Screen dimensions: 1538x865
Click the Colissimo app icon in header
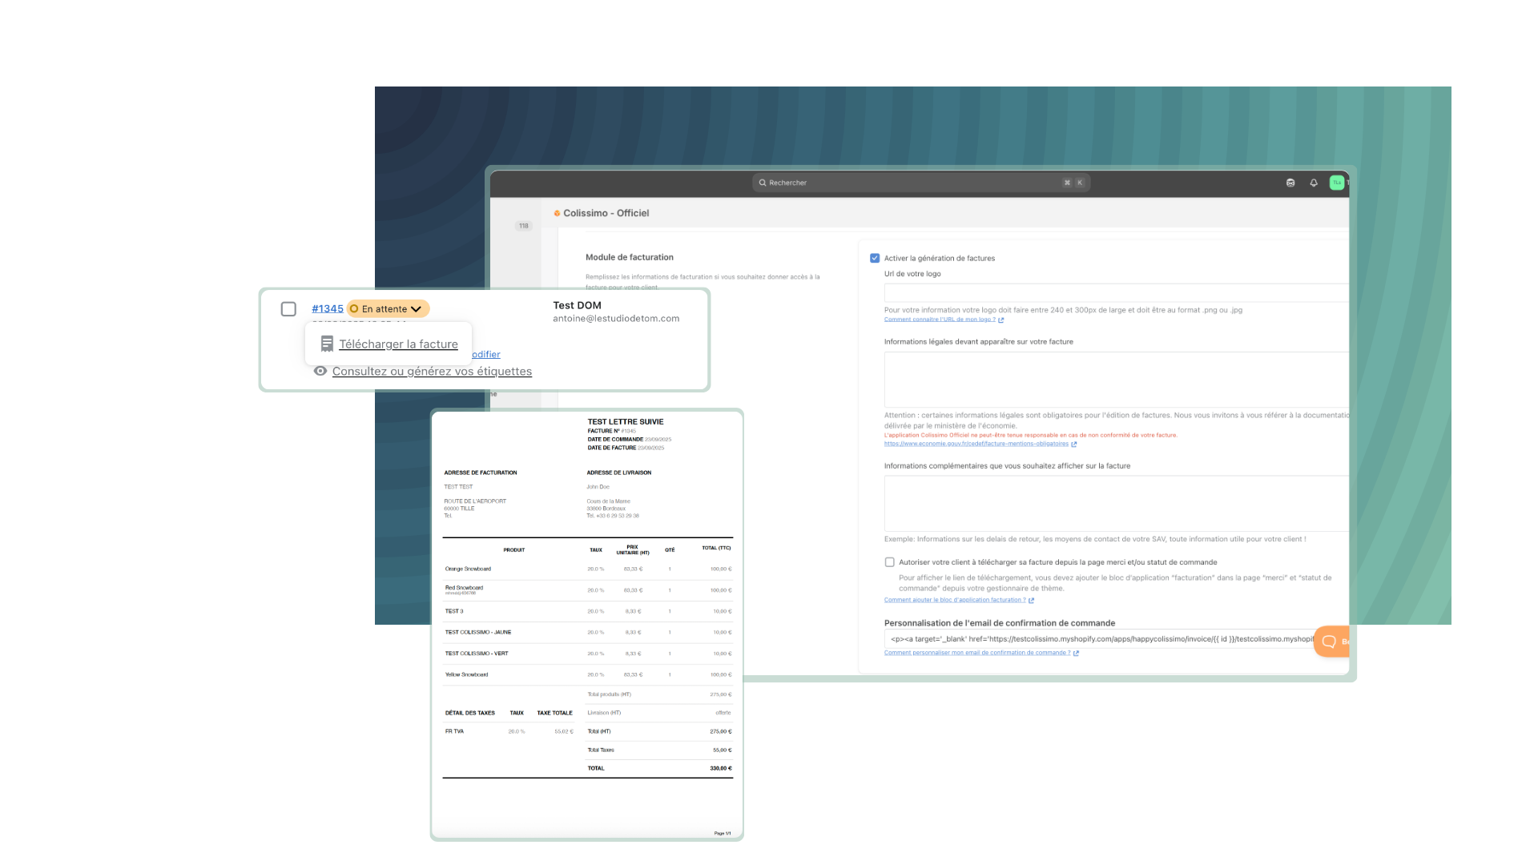click(557, 213)
